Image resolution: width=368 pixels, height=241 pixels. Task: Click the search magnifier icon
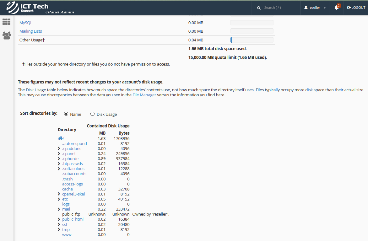coord(259,8)
